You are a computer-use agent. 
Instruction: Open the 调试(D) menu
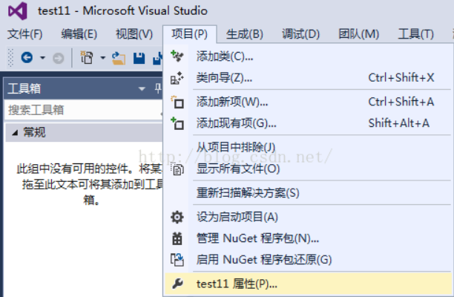300,34
